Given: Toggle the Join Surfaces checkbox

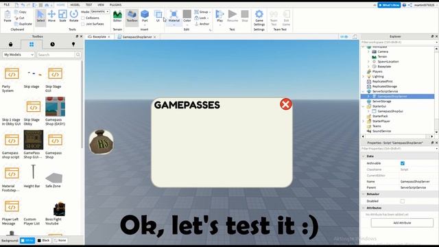Looking at the screenshot, I should click(83, 24).
